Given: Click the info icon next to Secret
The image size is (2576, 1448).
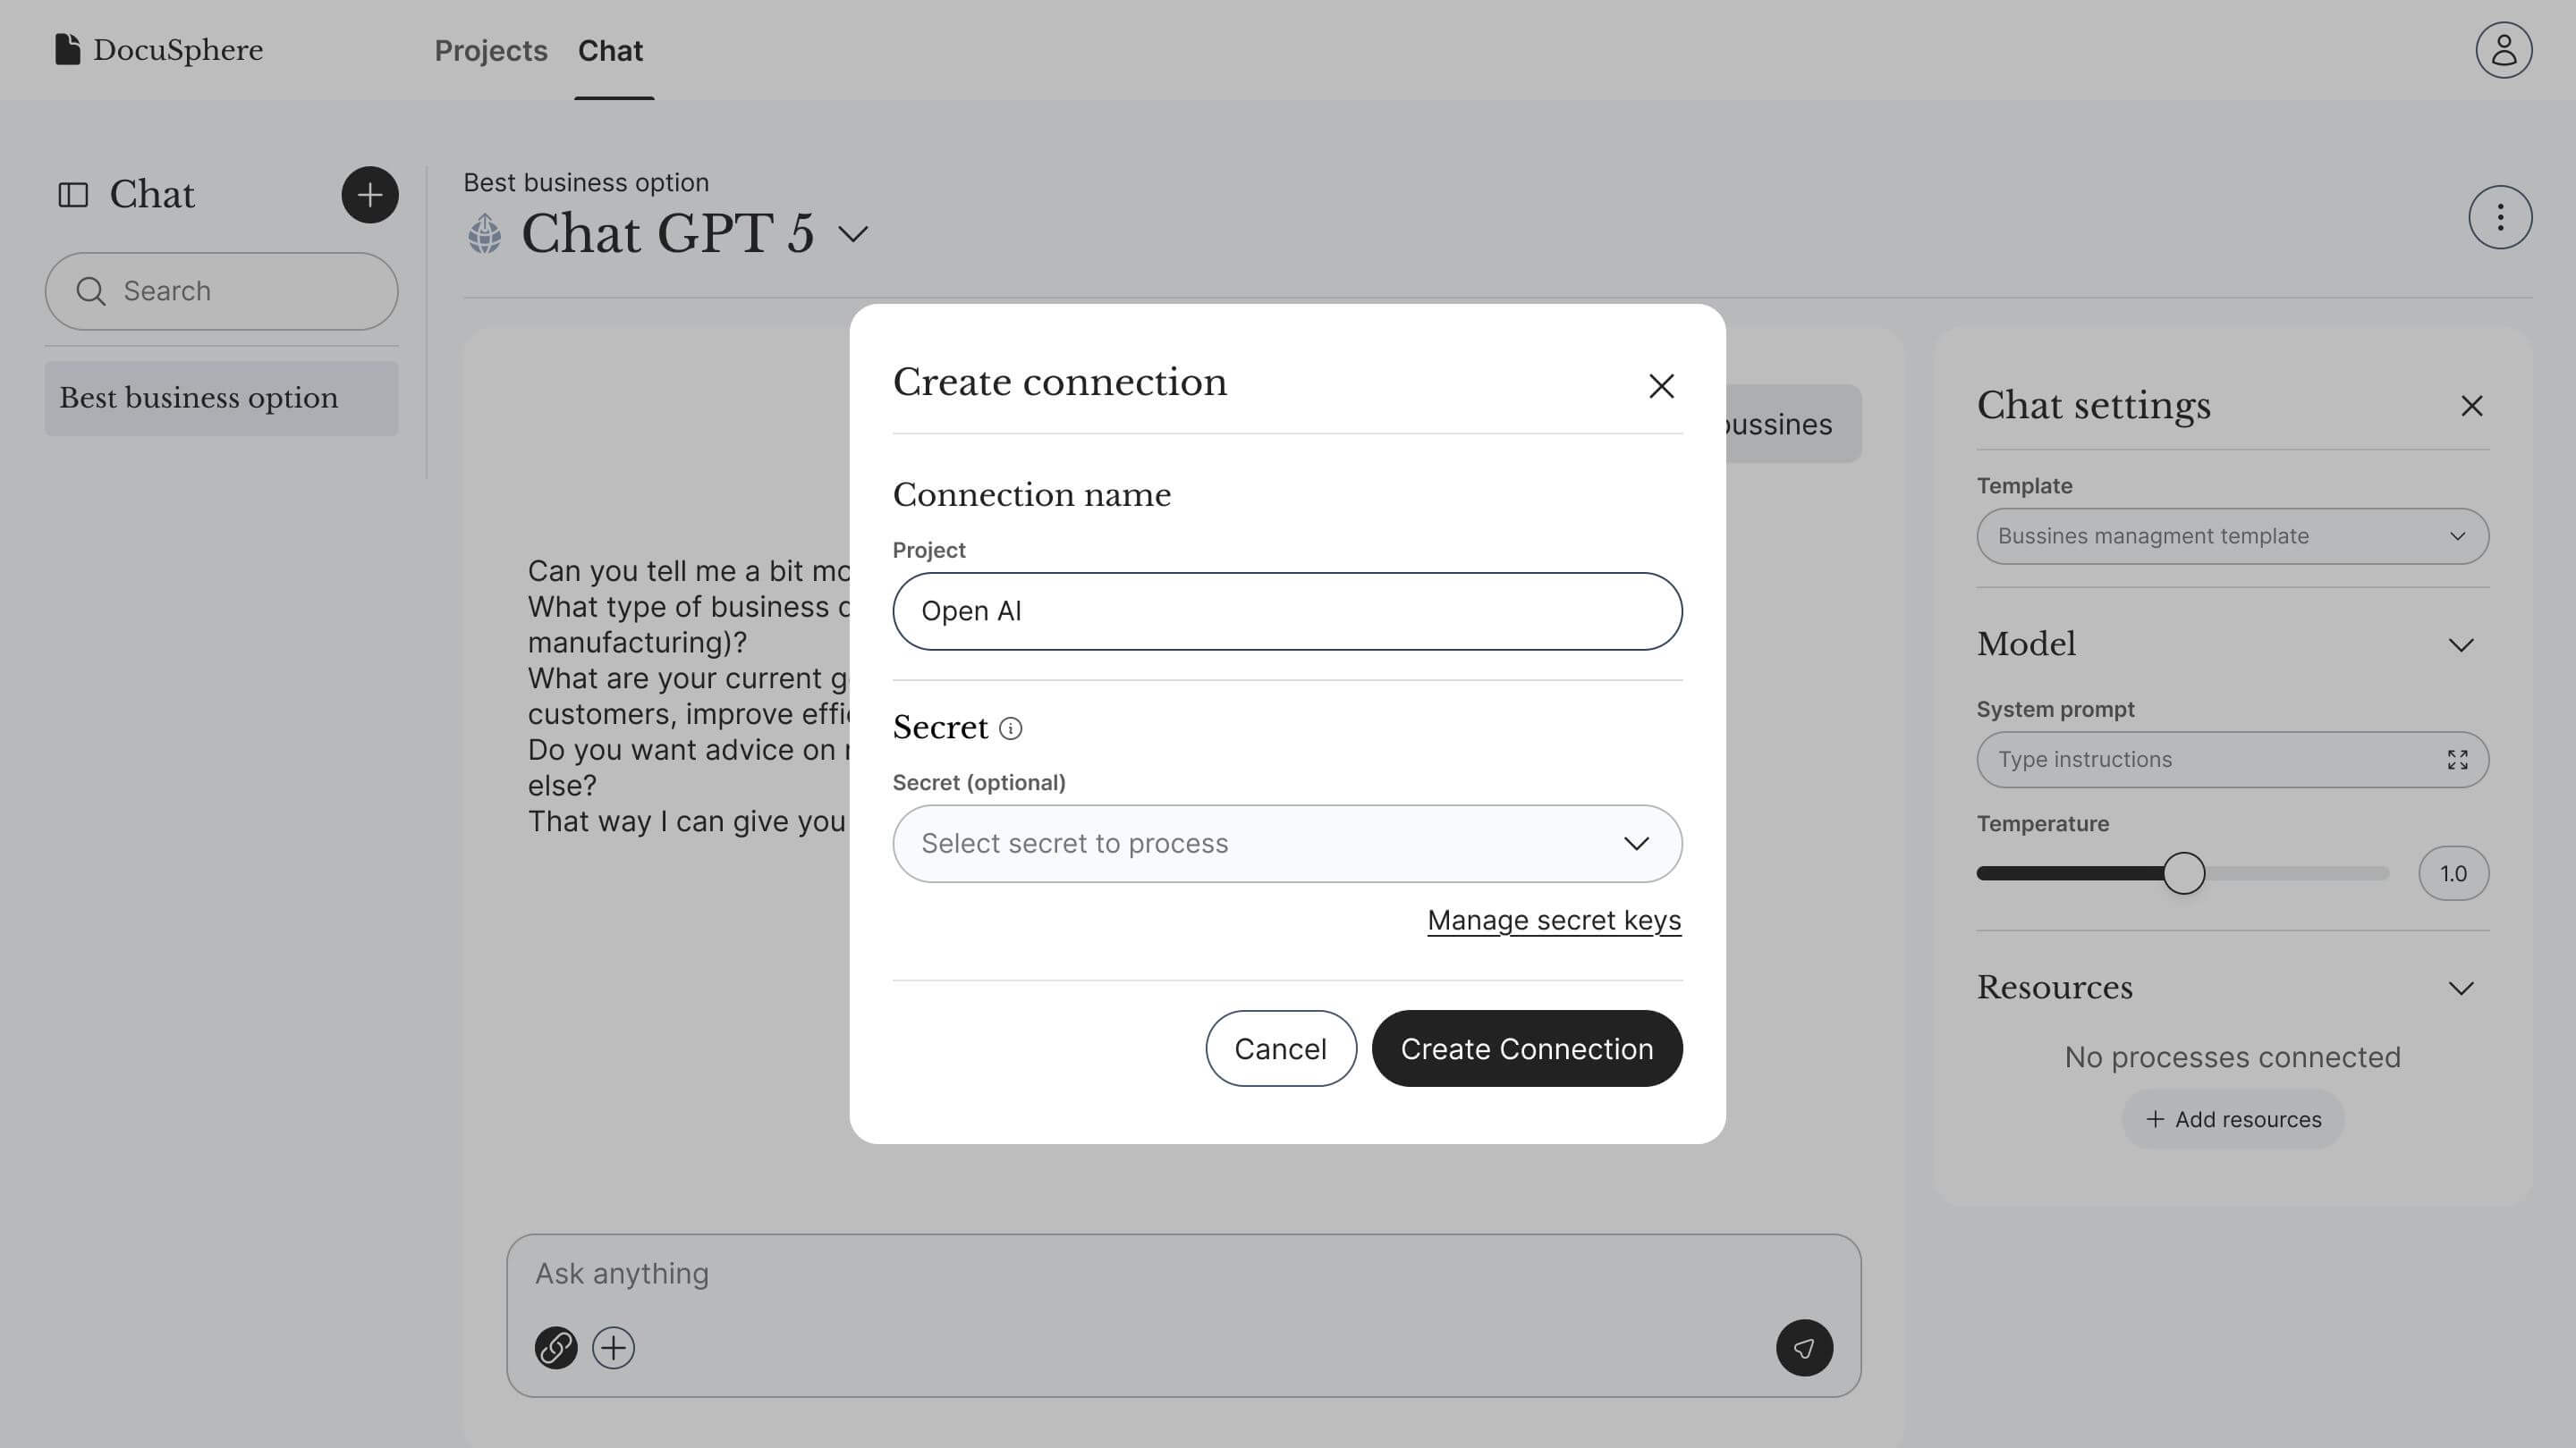Looking at the screenshot, I should pos(1010,728).
